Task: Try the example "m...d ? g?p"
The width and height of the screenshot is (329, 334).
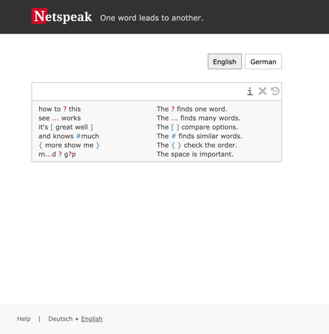Action: (x=57, y=154)
